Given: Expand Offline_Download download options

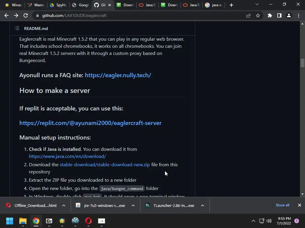Looking at the screenshot, I should click(64, 205).
